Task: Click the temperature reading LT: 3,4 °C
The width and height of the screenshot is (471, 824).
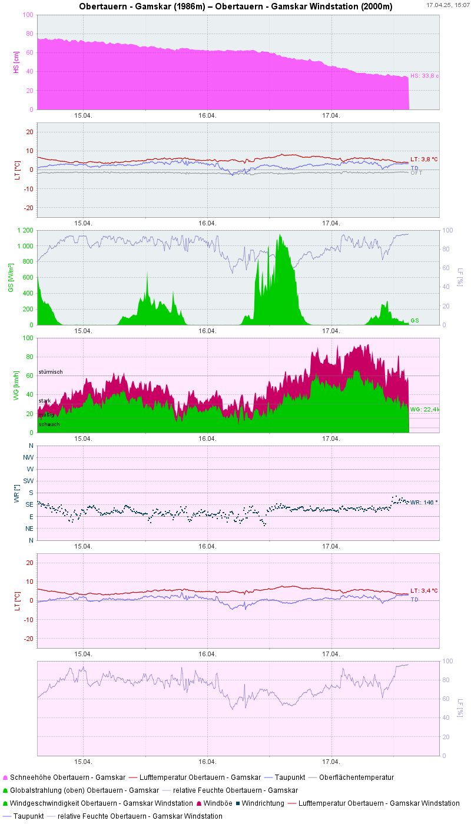Action: click(424, 590)
